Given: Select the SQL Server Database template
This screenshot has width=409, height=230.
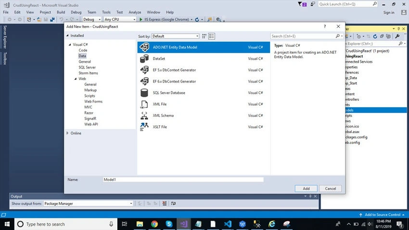Looking at the screenshot, I should [x=204, y=93].
